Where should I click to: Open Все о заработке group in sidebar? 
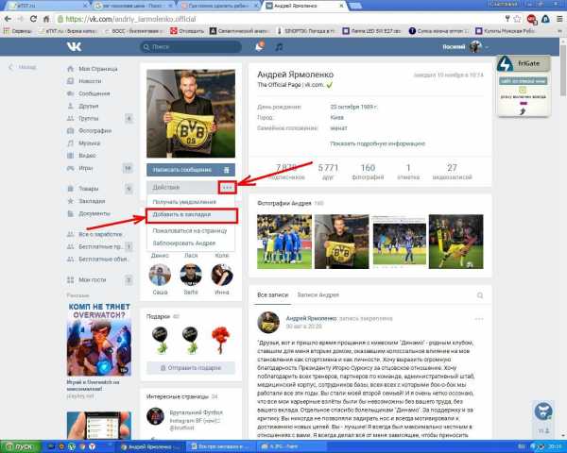coord(95,234)
